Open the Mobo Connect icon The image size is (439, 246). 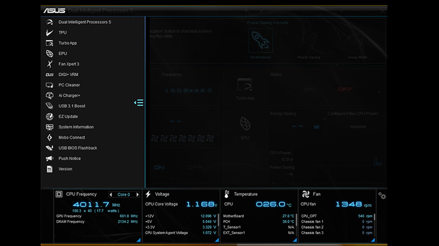50,138
